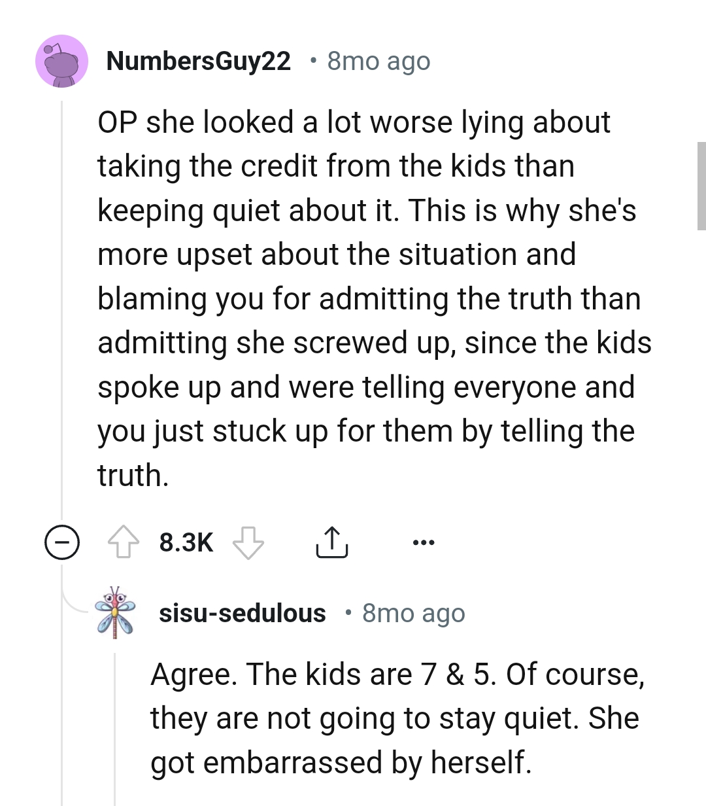This screenshot has height=806, width=706.
Task: Upvote NumbersGuy22's comment
Action: [x=124, y=542]
